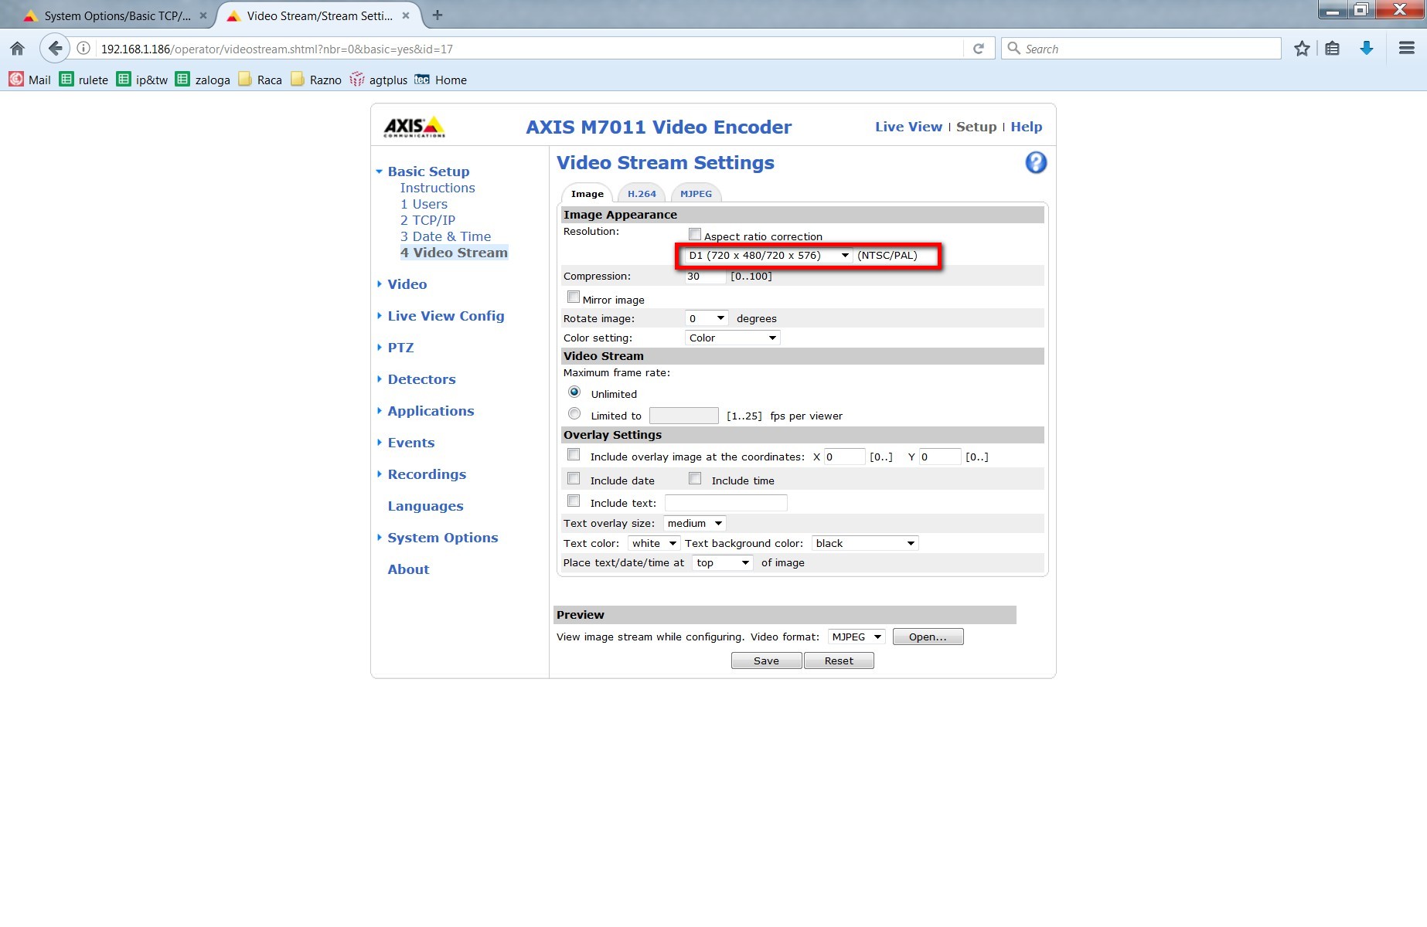Screen dimensions: 1427x927
Task: Expand the Video menu section
Action: tap(407, 284)
